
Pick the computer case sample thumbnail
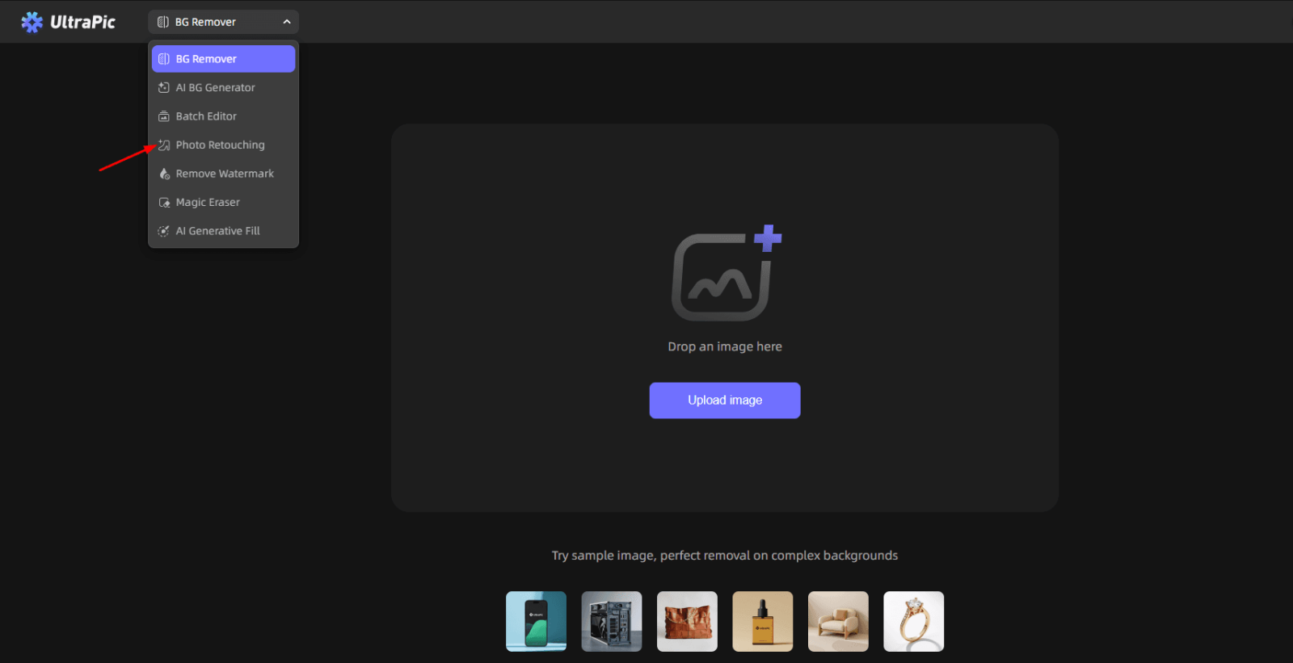point(612,621)
